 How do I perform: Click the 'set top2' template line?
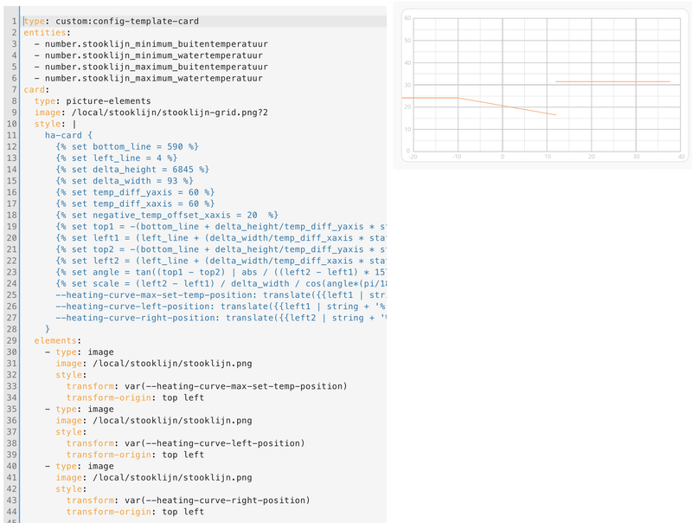[221, 249]
